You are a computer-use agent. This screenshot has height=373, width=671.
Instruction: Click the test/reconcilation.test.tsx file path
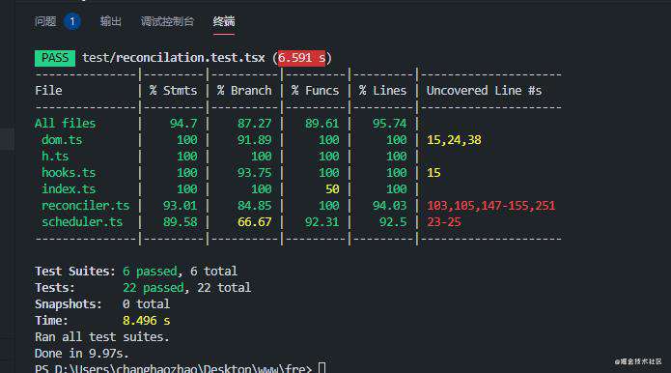tap(174, 57)
